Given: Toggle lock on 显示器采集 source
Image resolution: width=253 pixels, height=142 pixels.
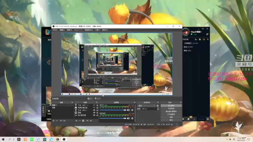Looking at the screenshot, I should (x=97, y=115).
